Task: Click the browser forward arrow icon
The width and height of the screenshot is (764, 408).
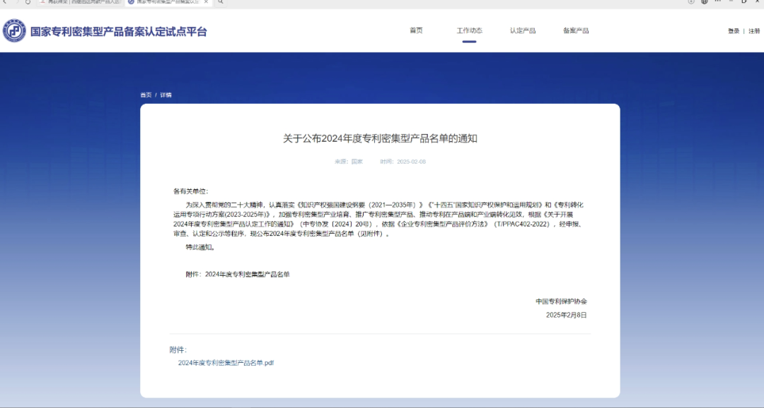Action: [18, 4]
